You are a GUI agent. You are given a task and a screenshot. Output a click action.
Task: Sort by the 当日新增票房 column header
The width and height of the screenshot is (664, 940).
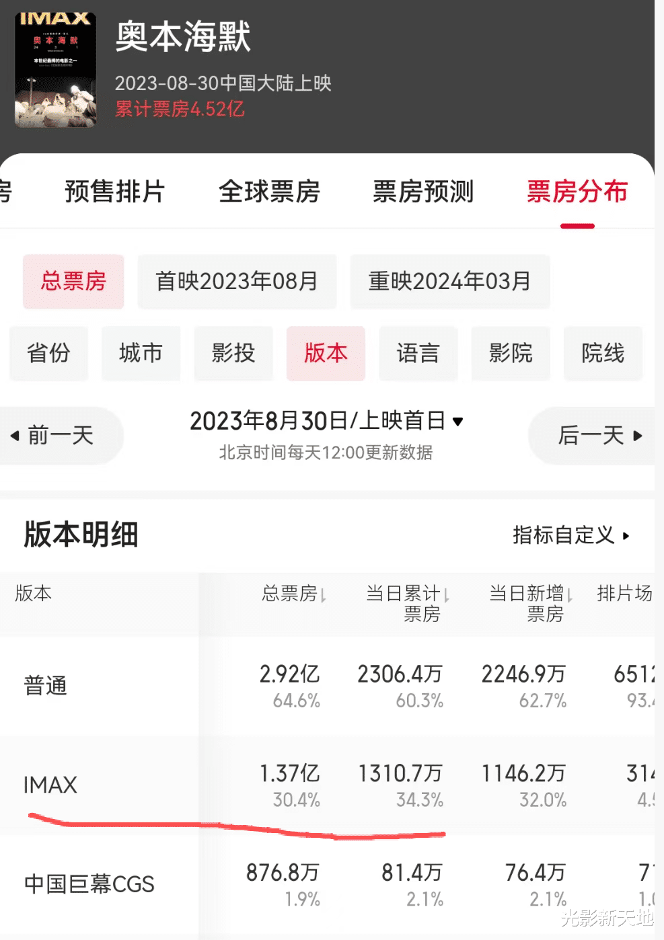(531, 603)
